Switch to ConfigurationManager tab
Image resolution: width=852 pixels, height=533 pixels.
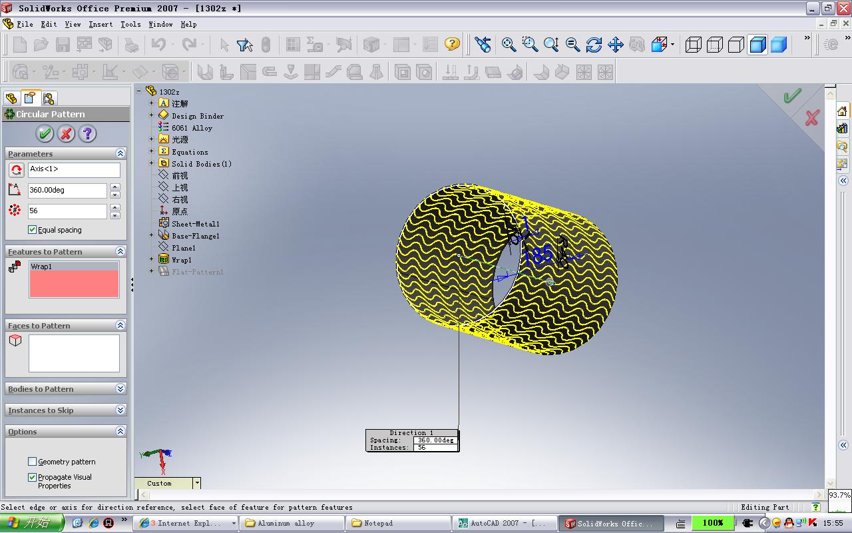tap(49, 99)
